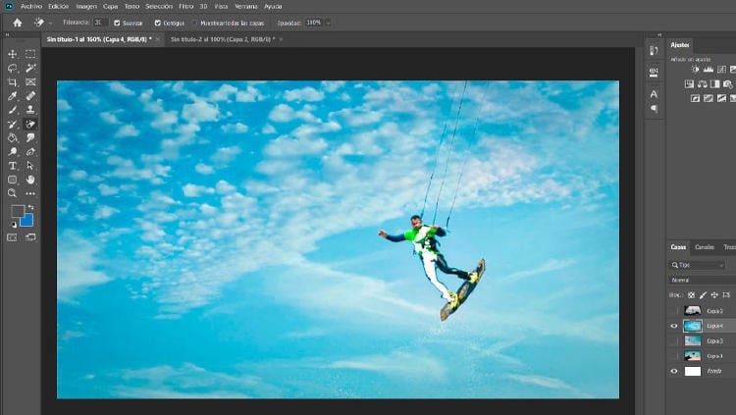Open the Imagen menu

(87, 6)
